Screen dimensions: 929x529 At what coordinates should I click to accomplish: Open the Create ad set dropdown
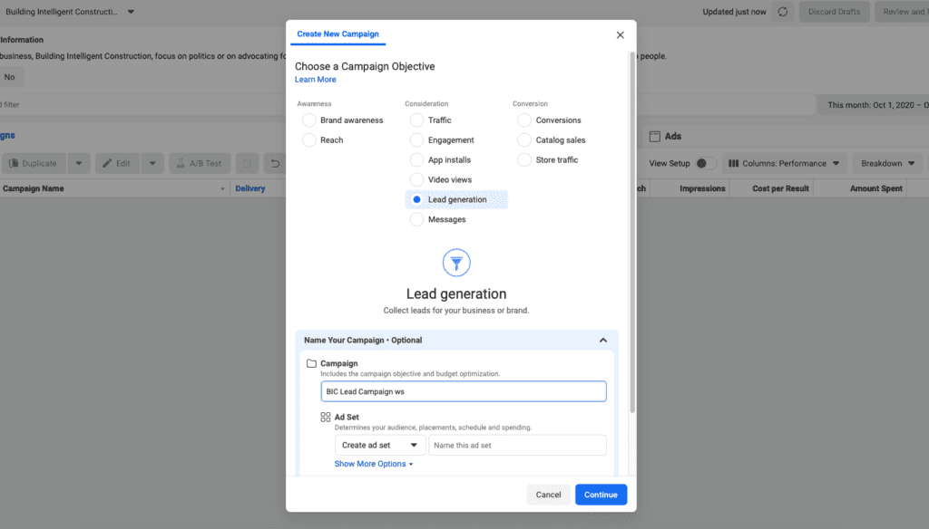(x=379, y=445)
